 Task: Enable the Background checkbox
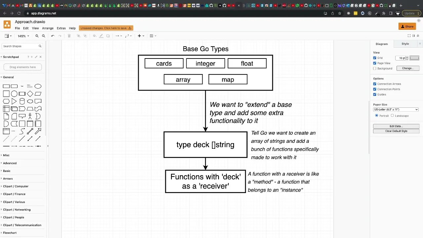pyautogui.click(x=375, y=68)
